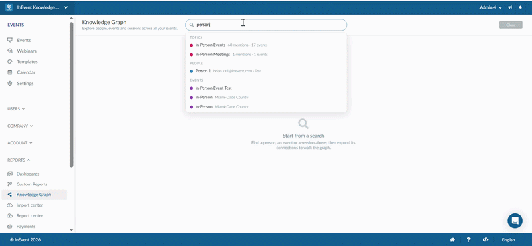
Task: Click the red dot beside In-Person Events
Action: click(x=192, y=45)
